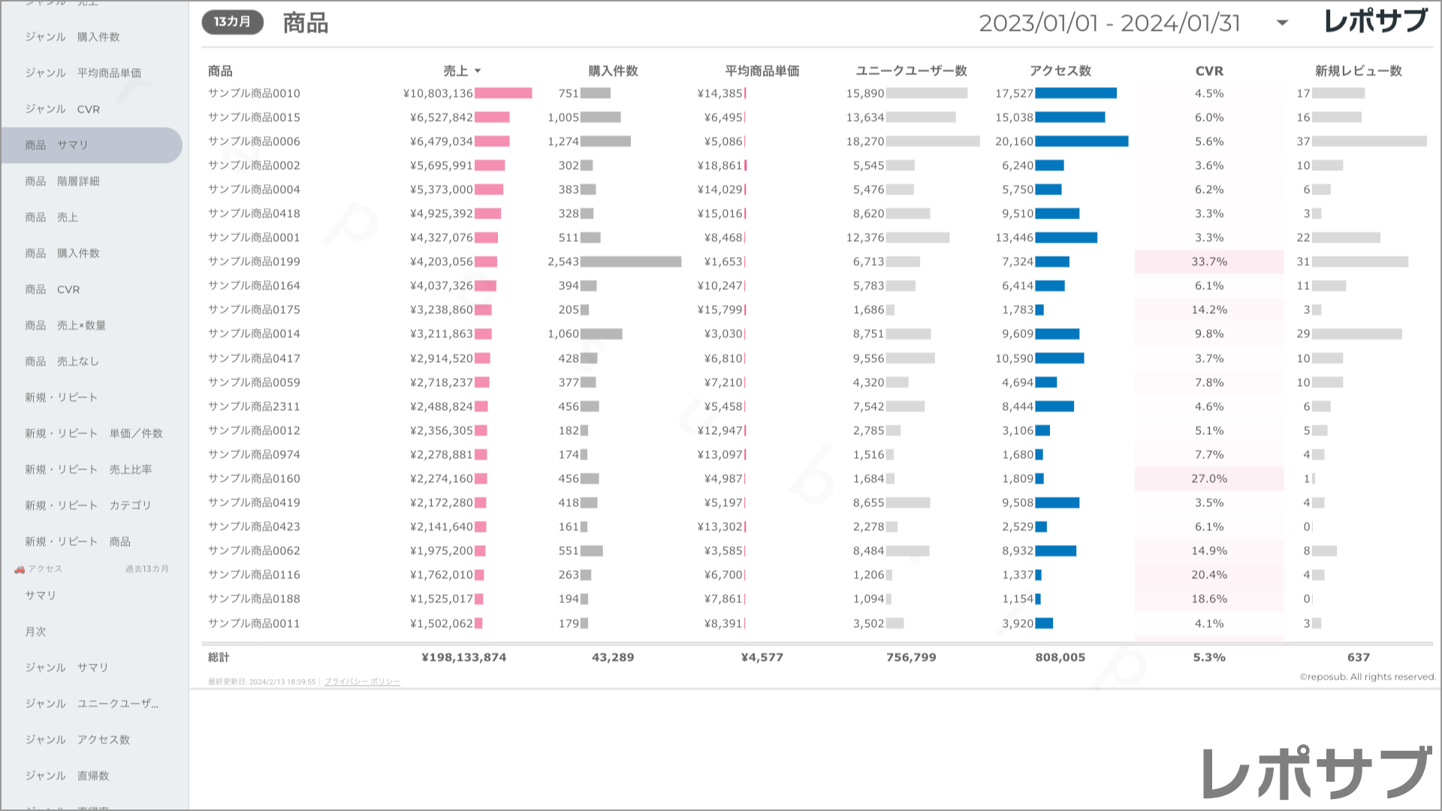Click total sales ¥198,133,874
The width and height of the screenshot is (1442, 811).
[464, 658]
